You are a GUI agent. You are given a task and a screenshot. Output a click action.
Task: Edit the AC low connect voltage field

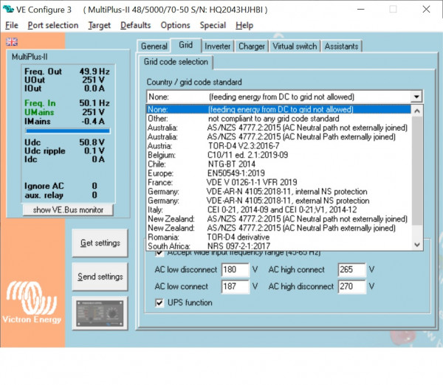(x=235, y=286)
